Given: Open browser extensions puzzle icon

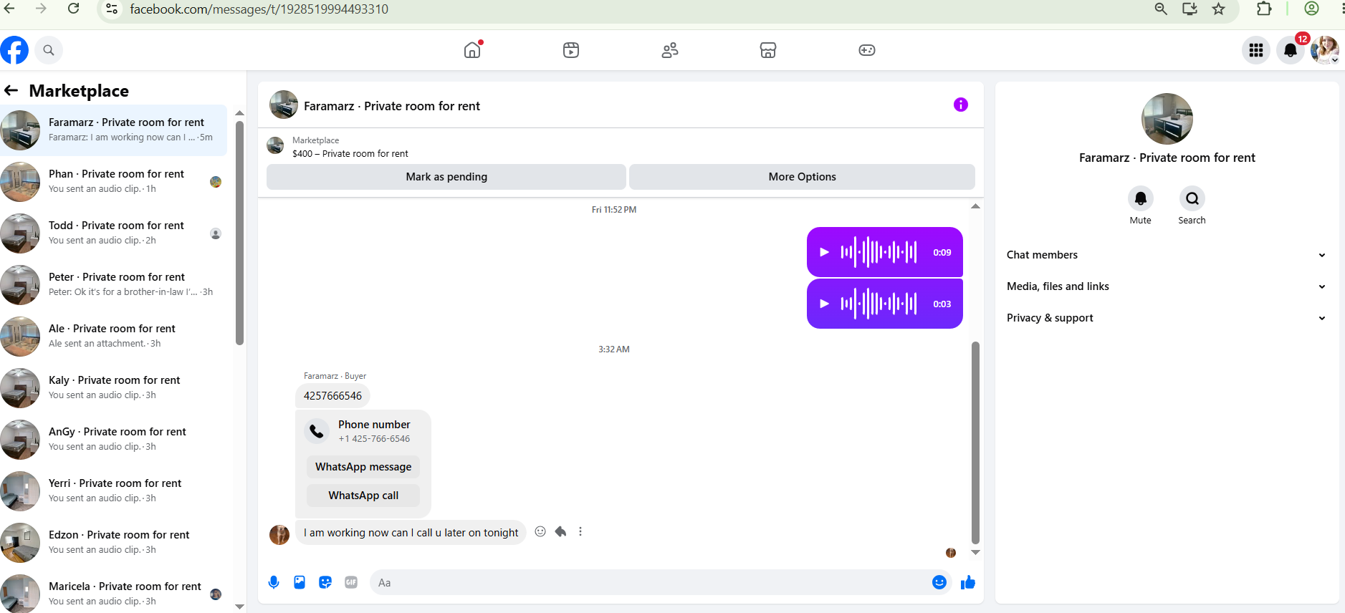Looking at the screenshot, I should click(1264, 9).
